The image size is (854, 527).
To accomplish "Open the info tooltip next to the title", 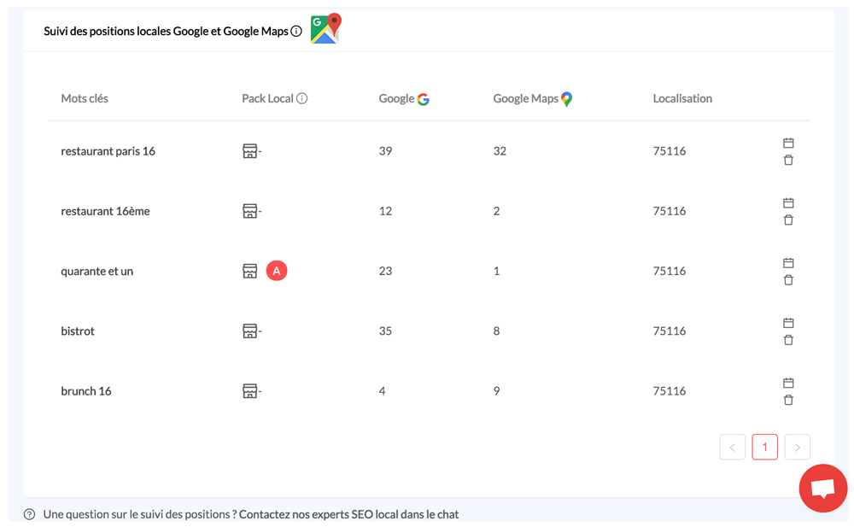I will point(295,29).
